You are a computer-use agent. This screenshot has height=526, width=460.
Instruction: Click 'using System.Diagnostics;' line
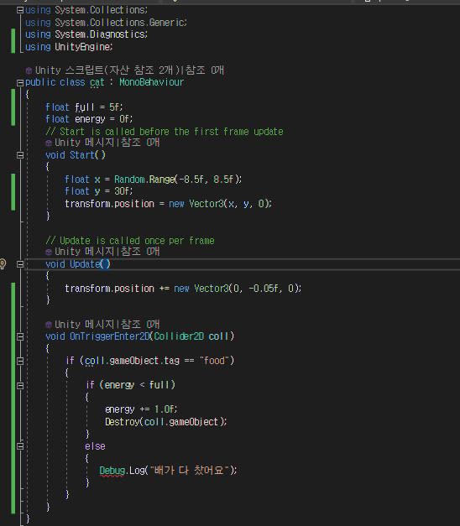pos(86,34)
